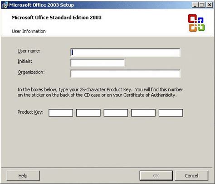Click the first Product Key box
The height and width of the screenshot is (184, 215).
(61, 113)
